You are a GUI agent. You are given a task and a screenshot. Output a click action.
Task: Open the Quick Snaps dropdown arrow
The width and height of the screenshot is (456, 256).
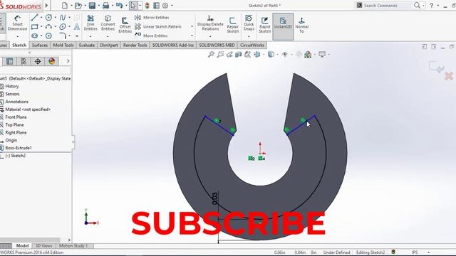(249, 36)
